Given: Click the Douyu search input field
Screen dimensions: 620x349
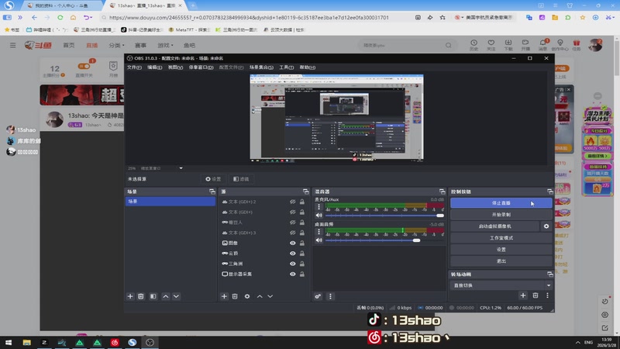Looking at the screenshot, I should 401,46.
